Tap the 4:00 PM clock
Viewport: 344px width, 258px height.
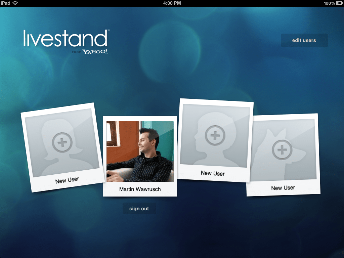pos(172,3)
